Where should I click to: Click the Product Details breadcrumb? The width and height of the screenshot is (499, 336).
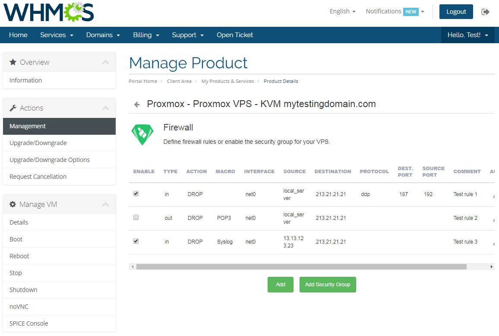[x=281, y=81]
